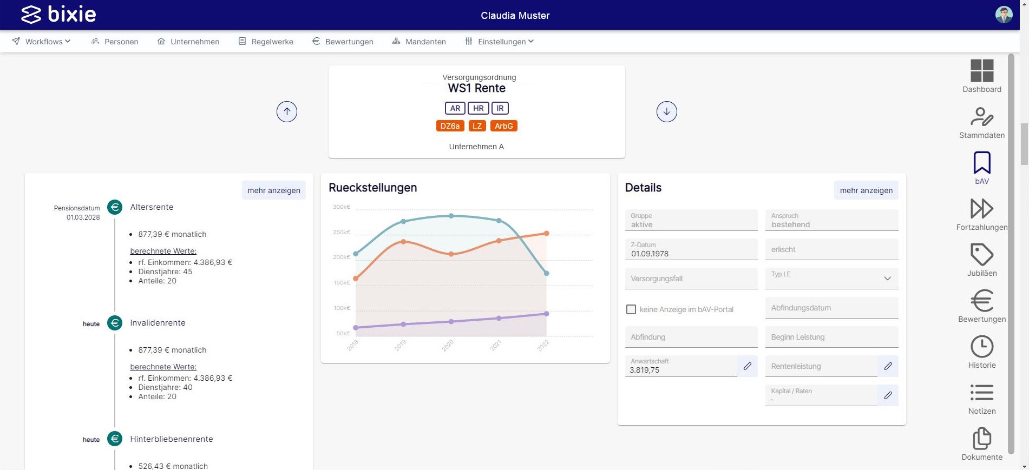This screenshot has height=470, width=1029.
Task: Expand the Einstellungen menu
Action: [500, 42]
